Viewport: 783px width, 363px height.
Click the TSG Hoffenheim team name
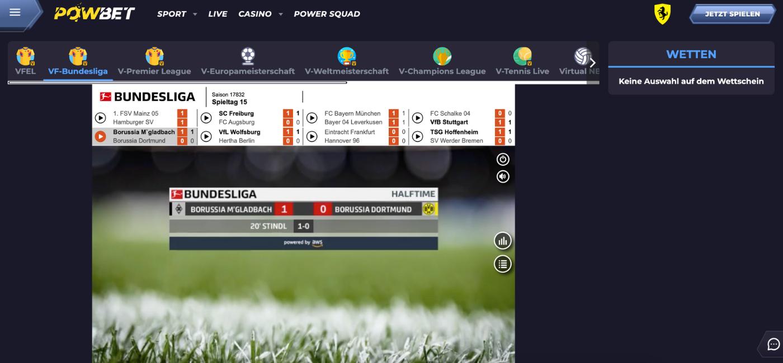(x=454, y=132)
